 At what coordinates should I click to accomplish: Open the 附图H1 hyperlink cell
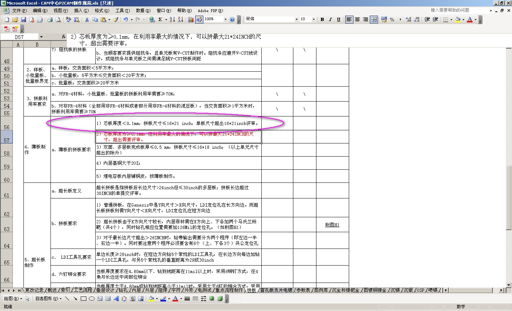pos(332,225)
